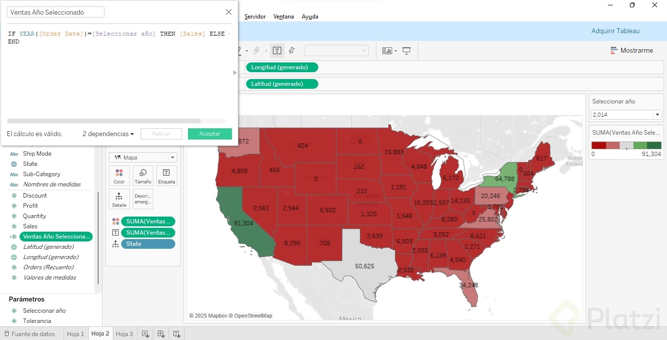
Task: Expand the 2 dependencias dropdown
Action: [x=108, y=134]
